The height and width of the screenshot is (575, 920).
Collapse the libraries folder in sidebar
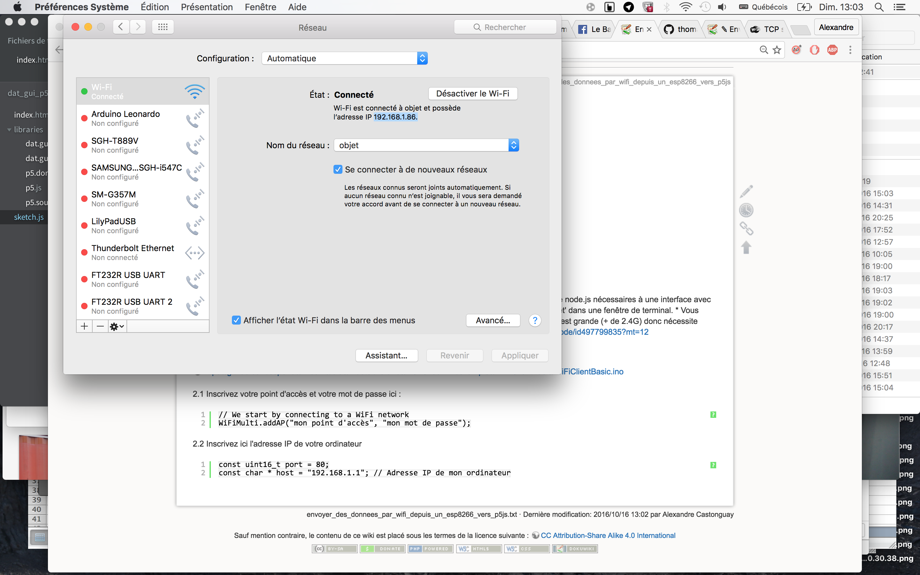pyautogui.click(x=9, y=130)
